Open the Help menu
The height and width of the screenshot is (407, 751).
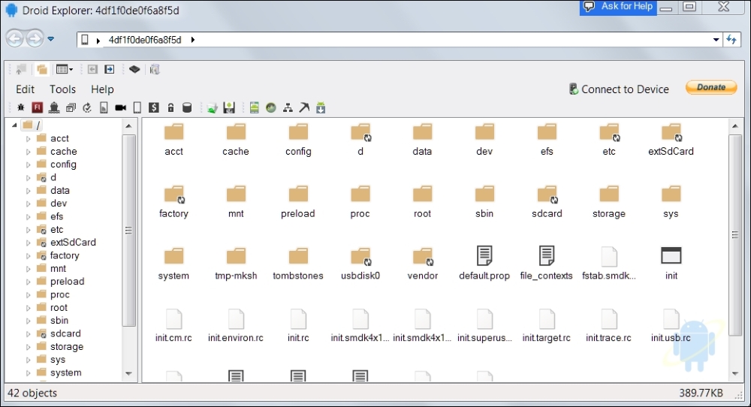(x=102, y=89)
